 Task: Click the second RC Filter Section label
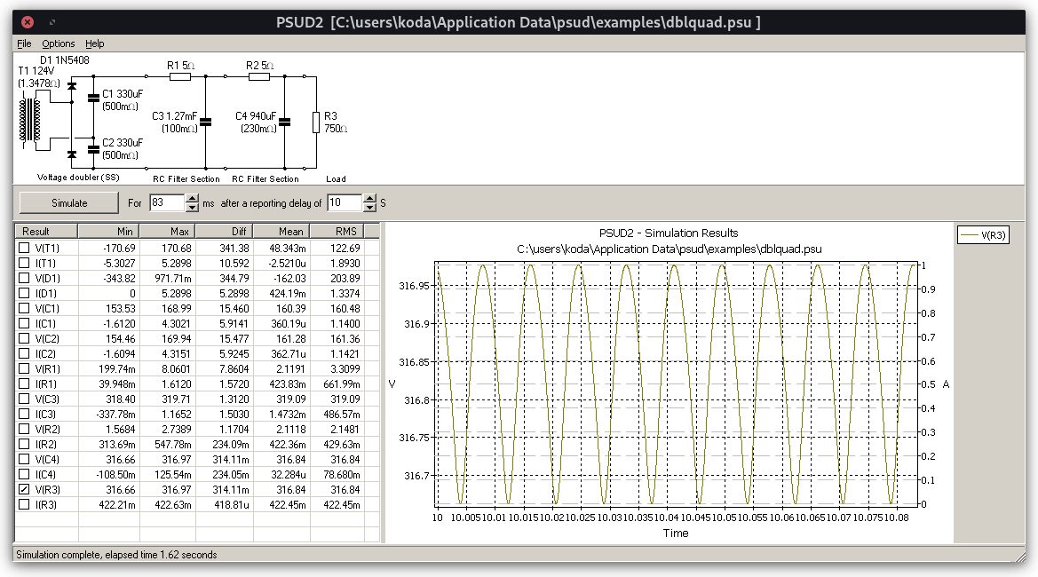[265, 178]
